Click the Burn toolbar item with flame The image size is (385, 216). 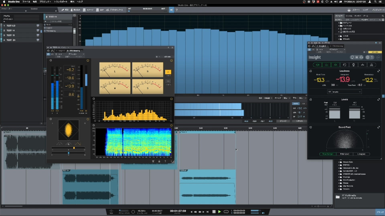coord(75,10)
